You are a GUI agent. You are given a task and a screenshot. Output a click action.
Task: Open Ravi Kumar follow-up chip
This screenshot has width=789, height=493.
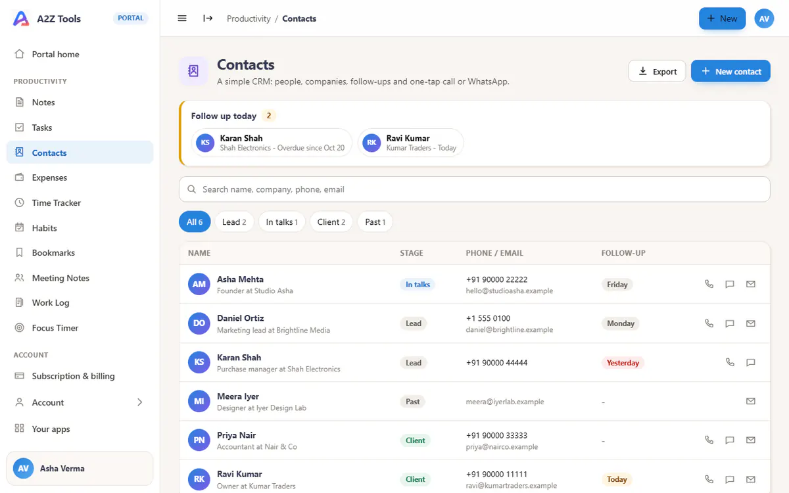click(411, 143)
